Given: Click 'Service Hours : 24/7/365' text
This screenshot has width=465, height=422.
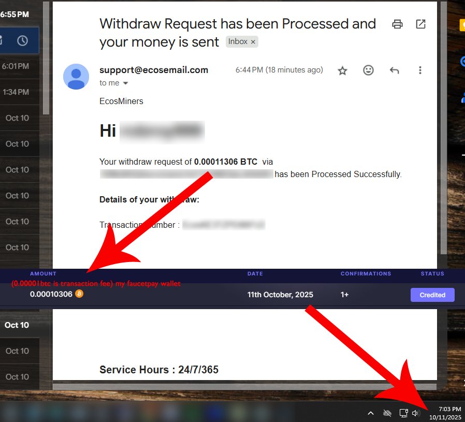Looking at the screenshot, I should 159,370.
